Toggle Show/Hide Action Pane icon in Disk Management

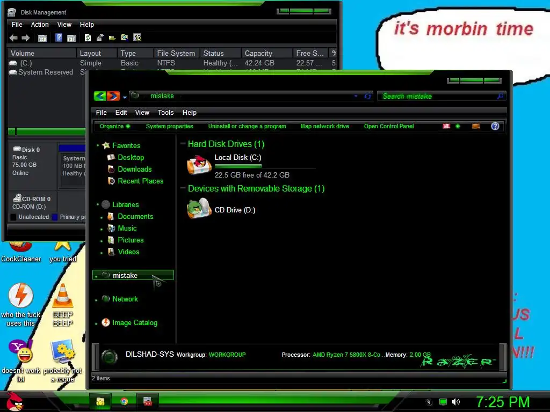(x=71, y=38)
